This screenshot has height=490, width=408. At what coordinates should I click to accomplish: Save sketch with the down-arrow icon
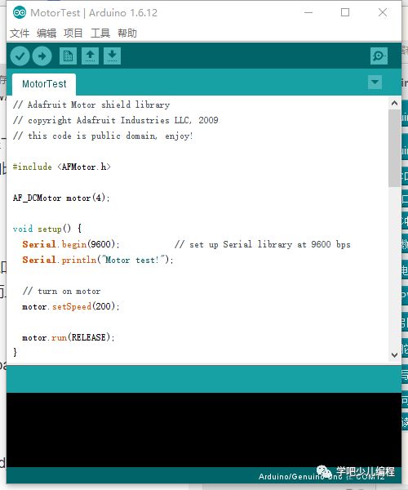pyautogui.click(x=112, y=56)
